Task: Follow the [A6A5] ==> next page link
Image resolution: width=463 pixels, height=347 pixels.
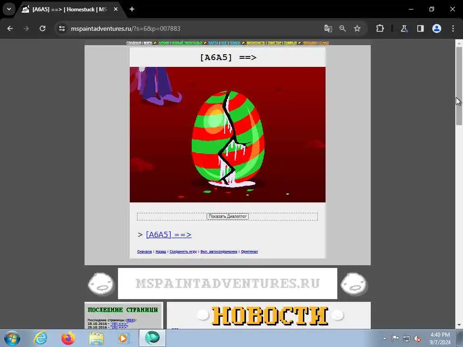Action: coord(169,234)
